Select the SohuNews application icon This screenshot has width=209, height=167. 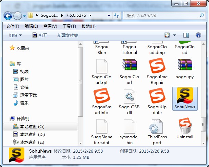click(185, 96)
